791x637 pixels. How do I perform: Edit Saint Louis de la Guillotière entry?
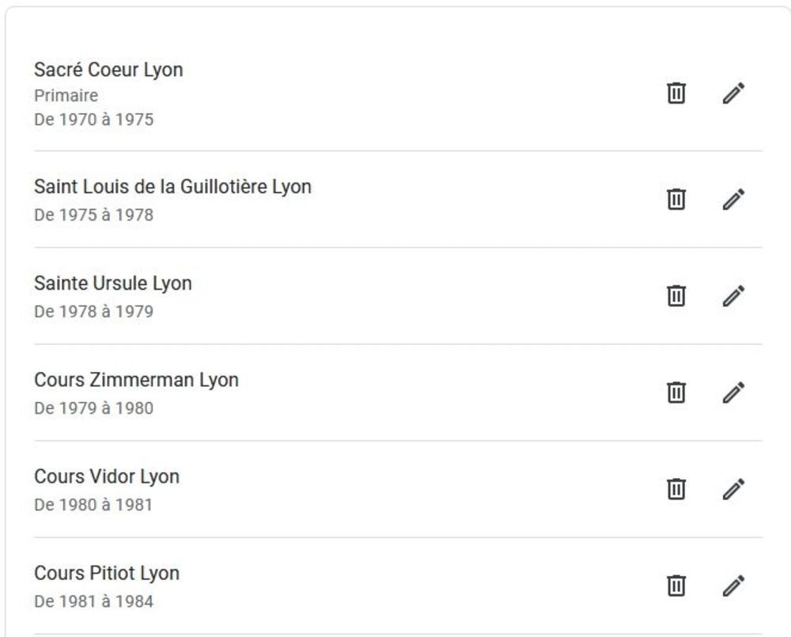point(733,199)
